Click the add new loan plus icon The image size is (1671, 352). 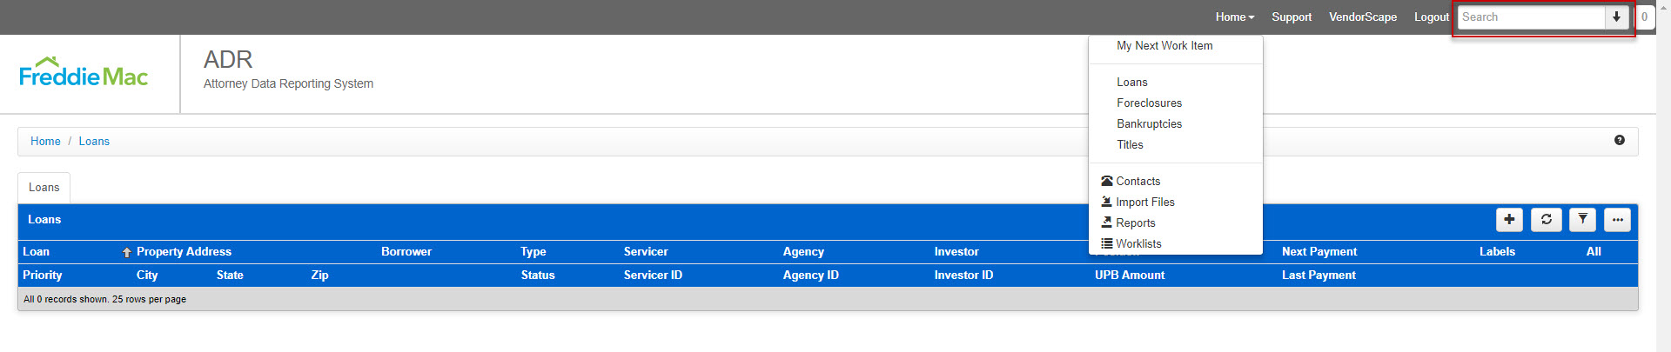[1509, 220]
